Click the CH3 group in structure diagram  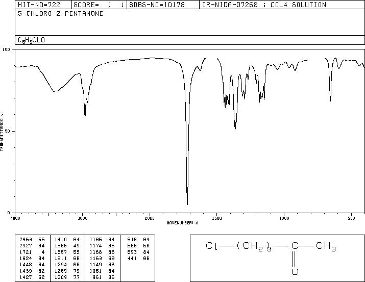pos(326,246)
